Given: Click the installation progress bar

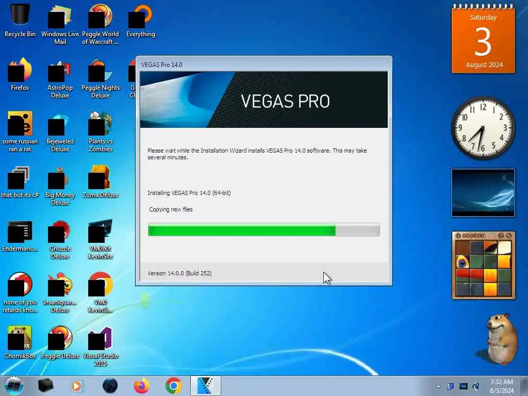Looking at the screenshot, I should pos(263,229).
